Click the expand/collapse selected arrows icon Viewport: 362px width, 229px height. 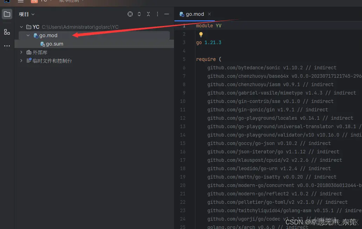click(x=139, y=14)
